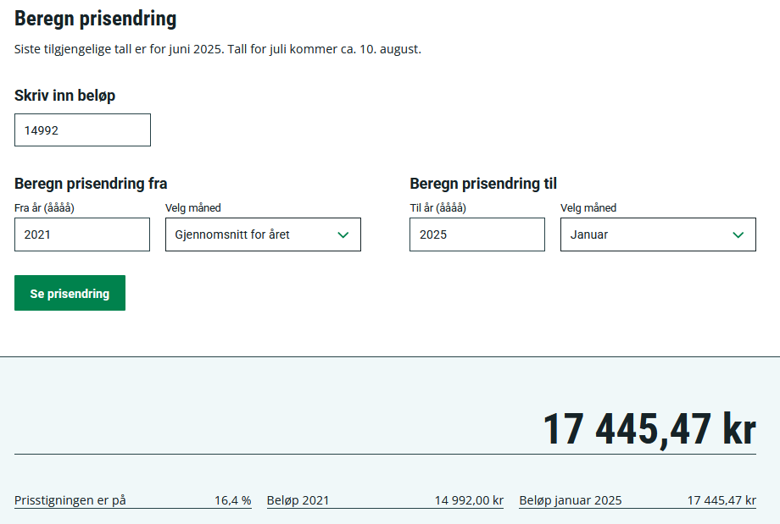This screenshot has width=780, height=524.
Task: Open the 'Gjennomsnitt for året' month selector
Action: coord(263,234)
